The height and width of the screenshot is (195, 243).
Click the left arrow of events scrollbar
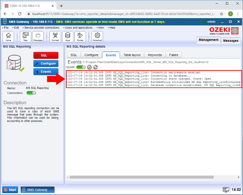[68, 177]
